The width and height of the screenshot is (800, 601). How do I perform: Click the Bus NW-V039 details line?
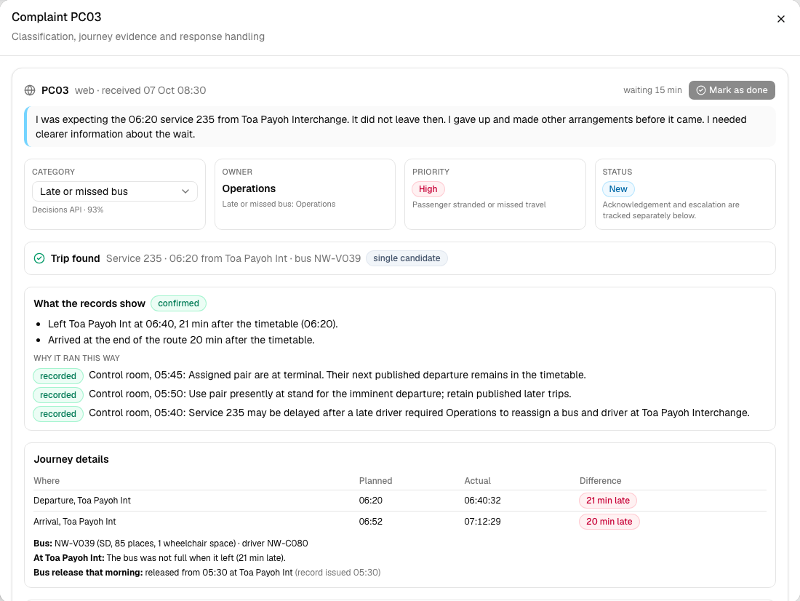pyautogui.click(x=171, y=544)
